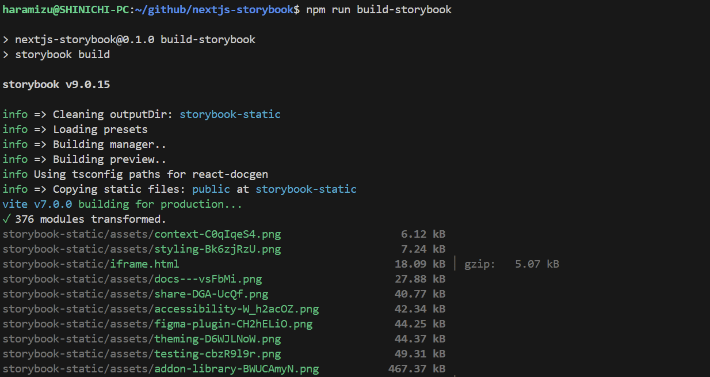Click the green checkmark before 376 modules
The height and width of the screenshot is (377, 710).
tap(6, 219)
